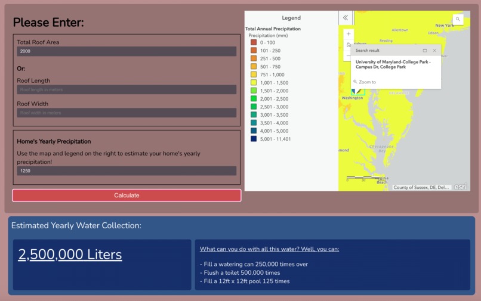Click the New York label on the map
The image size is (481, 301).
445,25
